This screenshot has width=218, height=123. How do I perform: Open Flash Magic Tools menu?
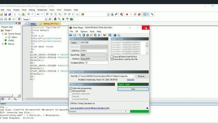coord(92,31)
